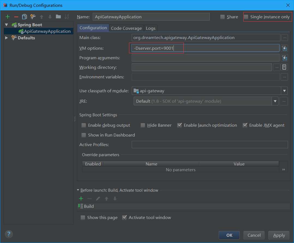Expand the VM options field editor
The width and height of the screenshot is (294, 243).
tap(284, 48)
